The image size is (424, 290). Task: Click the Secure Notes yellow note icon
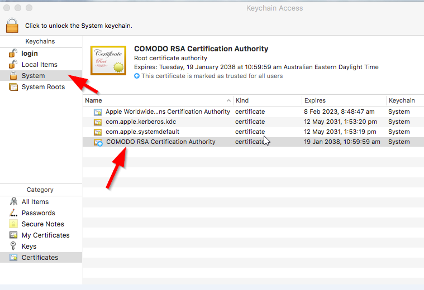[13, 224]
